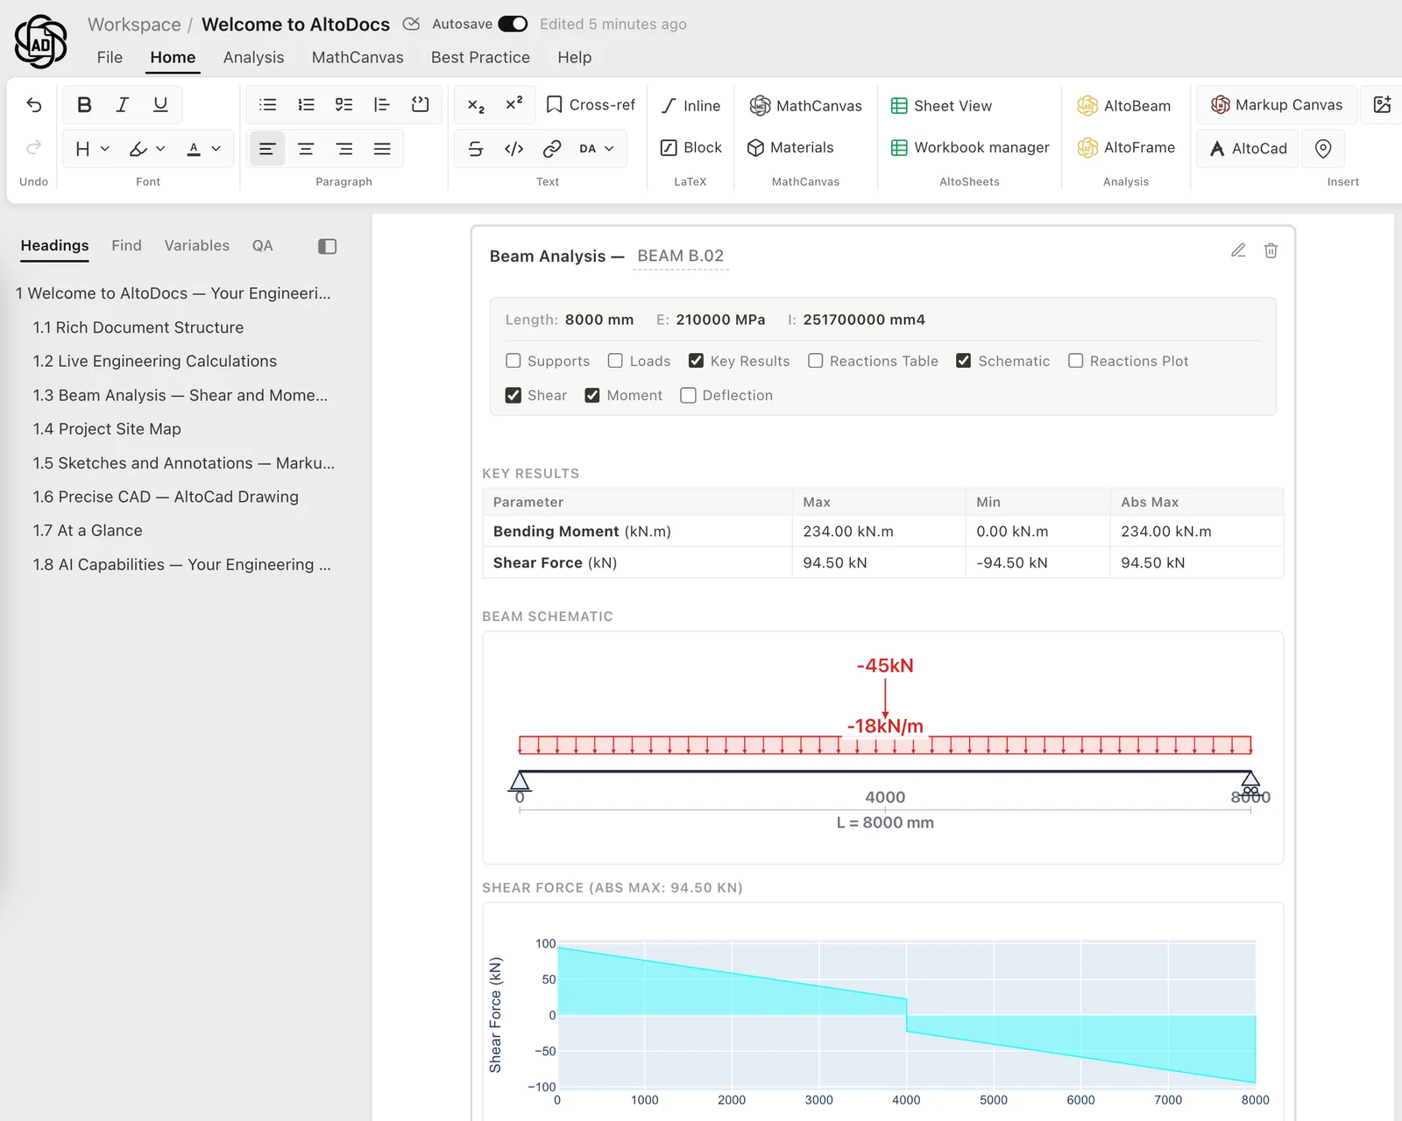Go to heading 1.4 Project Site Map
Viewport: 1402px width, 1121px height.
[107, 429]
